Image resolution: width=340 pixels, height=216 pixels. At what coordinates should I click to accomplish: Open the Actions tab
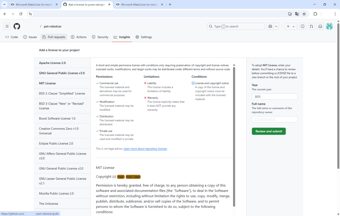tap(79, 37)
